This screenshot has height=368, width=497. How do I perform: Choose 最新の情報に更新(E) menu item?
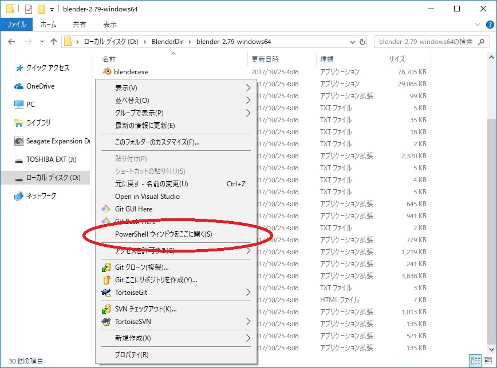click(176, 126)
